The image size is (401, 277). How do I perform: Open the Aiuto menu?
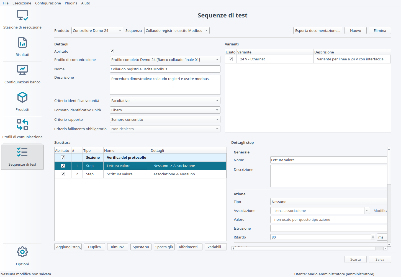pyautogui.click(x=86, y=3)
